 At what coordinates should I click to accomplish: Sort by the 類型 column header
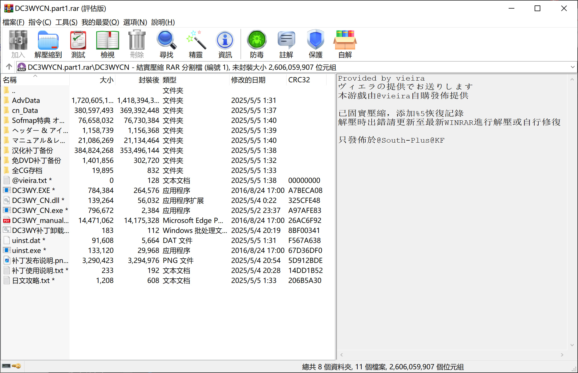point(195,80)
